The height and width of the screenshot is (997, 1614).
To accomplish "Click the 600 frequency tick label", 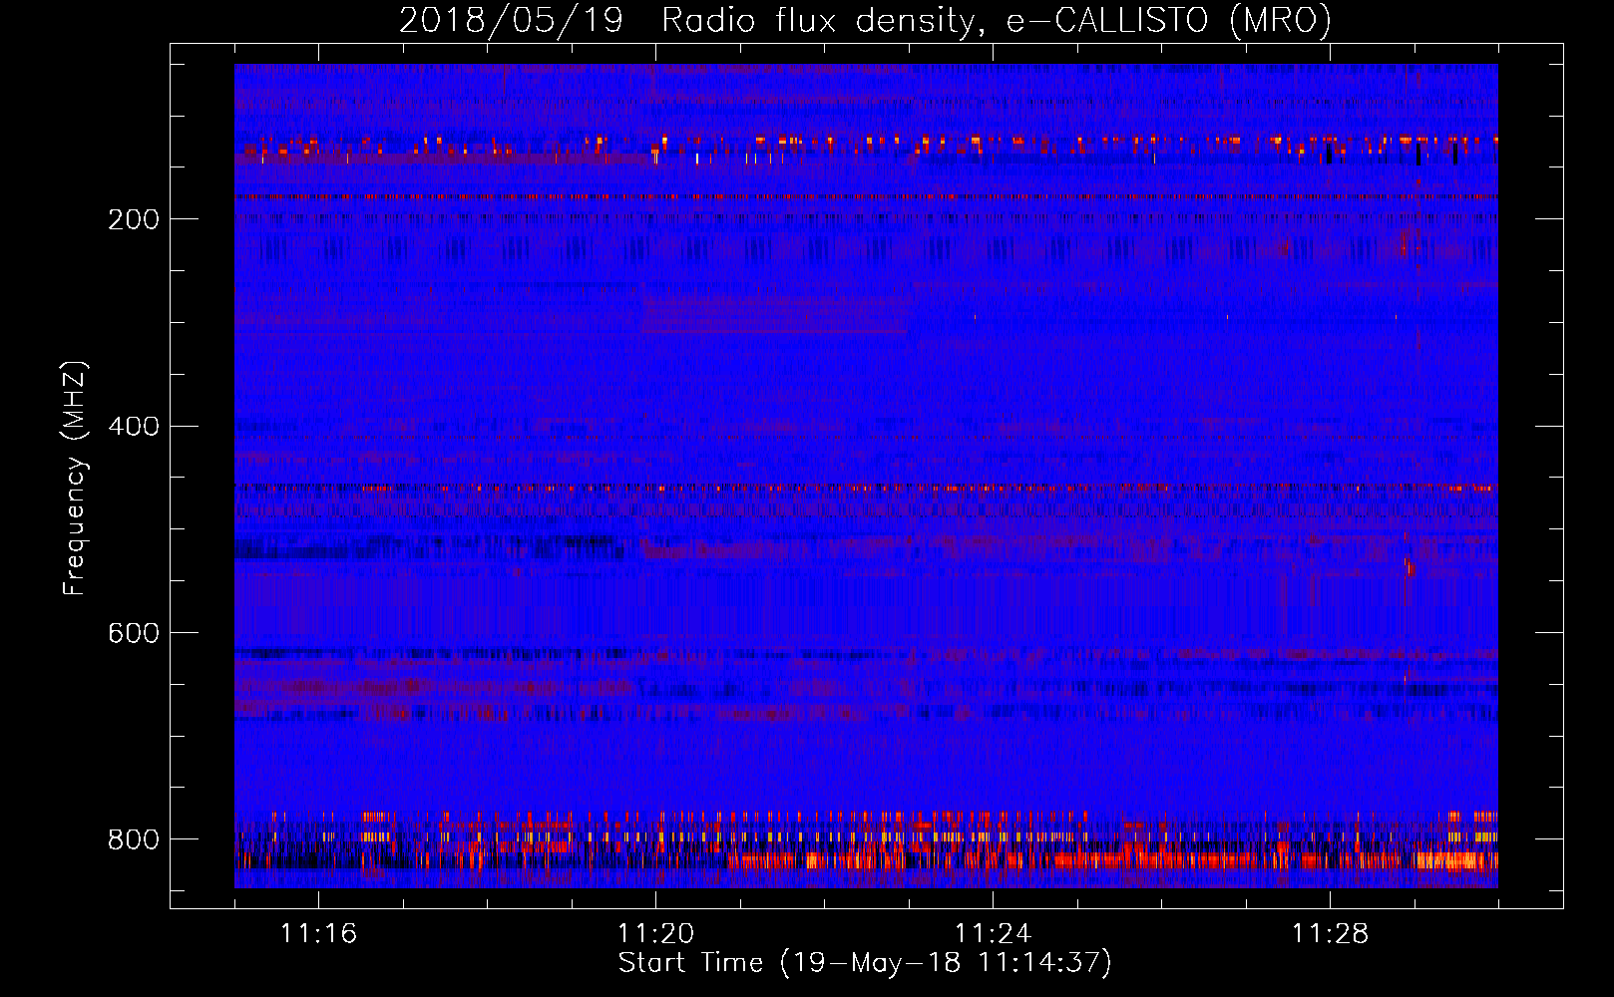I will click(134, 633).
